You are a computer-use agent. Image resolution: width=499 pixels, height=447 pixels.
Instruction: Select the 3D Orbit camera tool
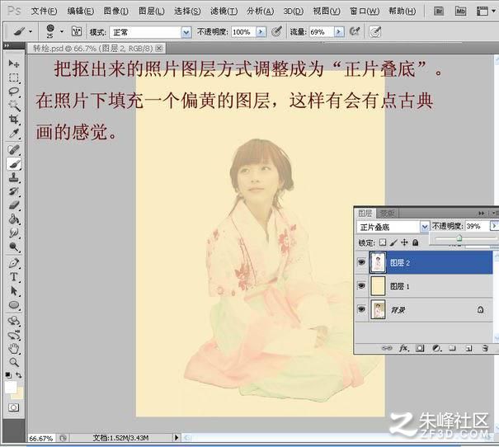(x=14, y=334)
